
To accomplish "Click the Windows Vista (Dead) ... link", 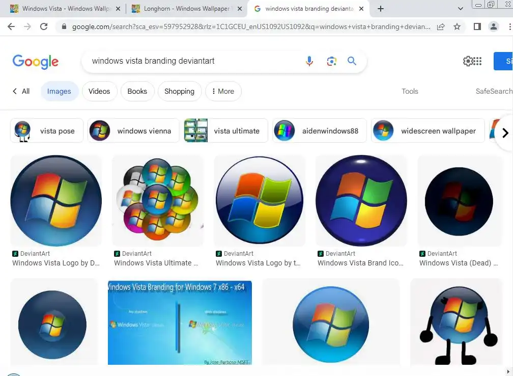I will coord(459,263).
